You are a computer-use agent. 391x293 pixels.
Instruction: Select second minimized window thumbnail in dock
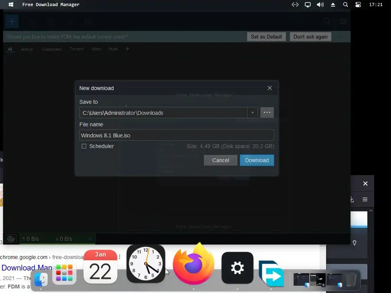[x=318, y=280]
